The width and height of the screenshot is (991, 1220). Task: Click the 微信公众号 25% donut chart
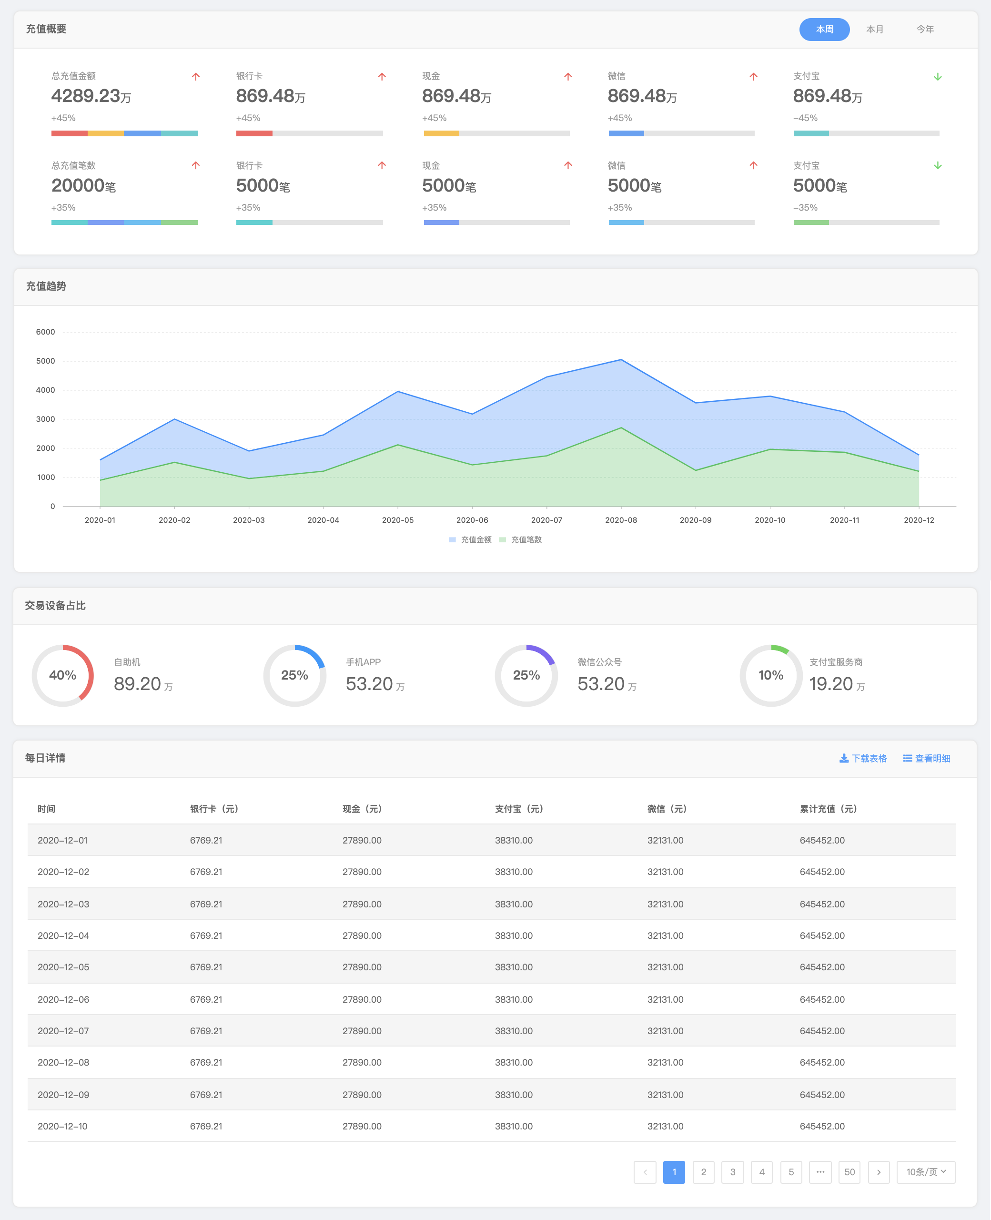[526, 675]
